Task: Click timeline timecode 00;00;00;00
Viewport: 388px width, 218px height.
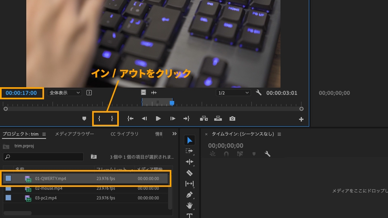Action: pyautogui.click(x=226, y=146)
